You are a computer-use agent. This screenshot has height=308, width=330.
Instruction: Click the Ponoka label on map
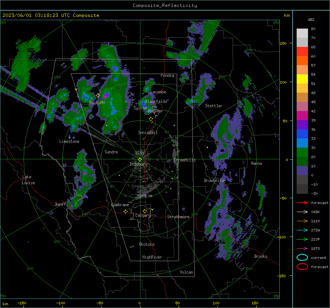click(x=167, y=75)
